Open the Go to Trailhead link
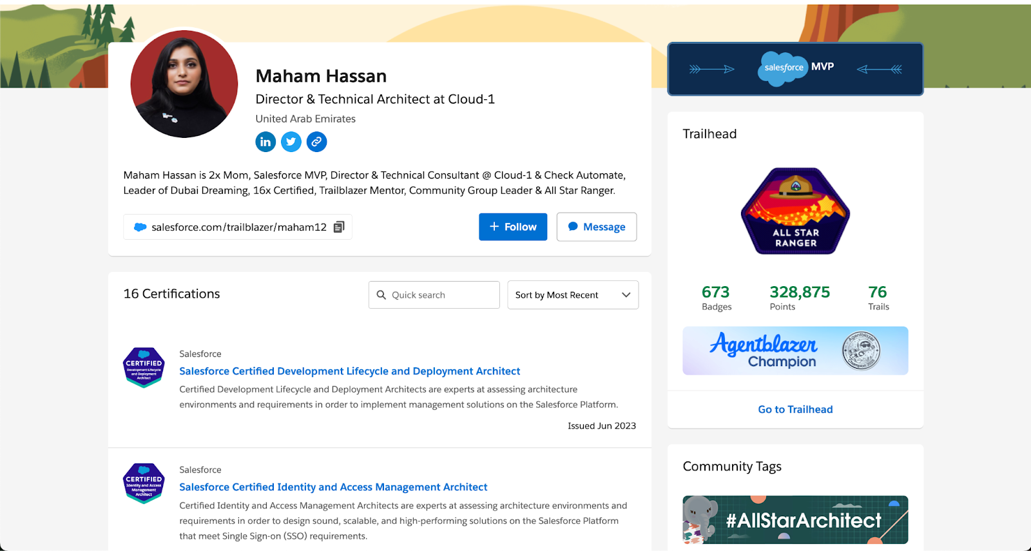This screenshot has height=551, width=1031. pyautogui.click(x=795, y=409)
